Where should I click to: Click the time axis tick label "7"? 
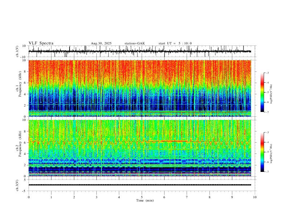click(187, 197)
